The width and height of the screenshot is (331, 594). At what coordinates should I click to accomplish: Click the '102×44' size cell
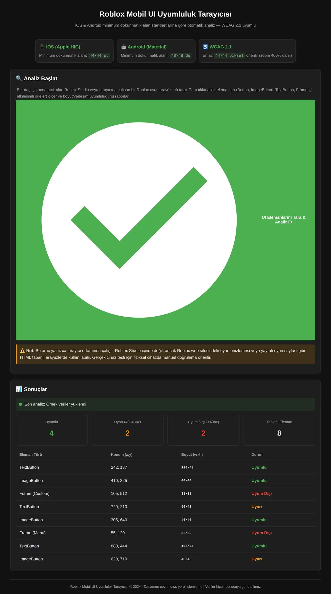(x=187, y=546)
